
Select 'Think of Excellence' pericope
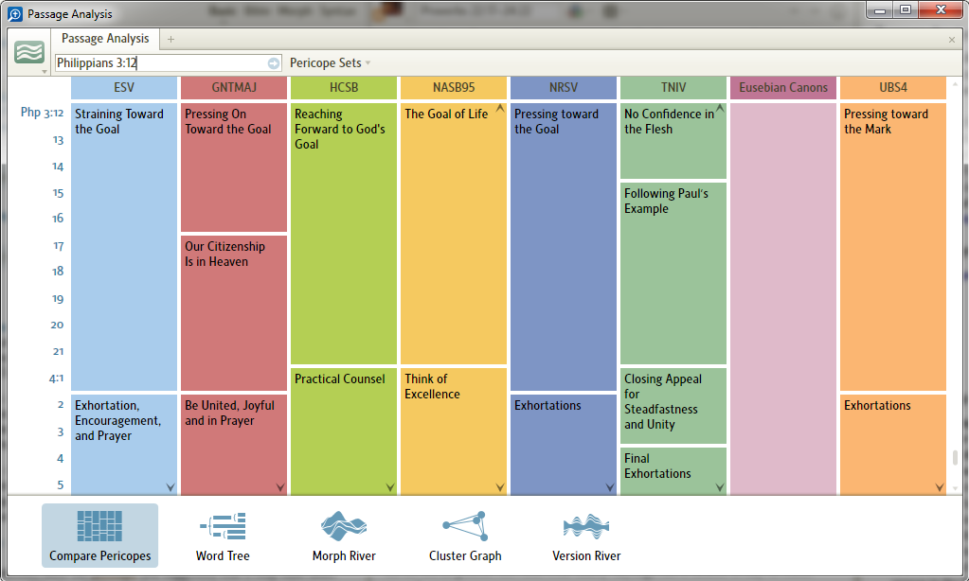(454, 431)
